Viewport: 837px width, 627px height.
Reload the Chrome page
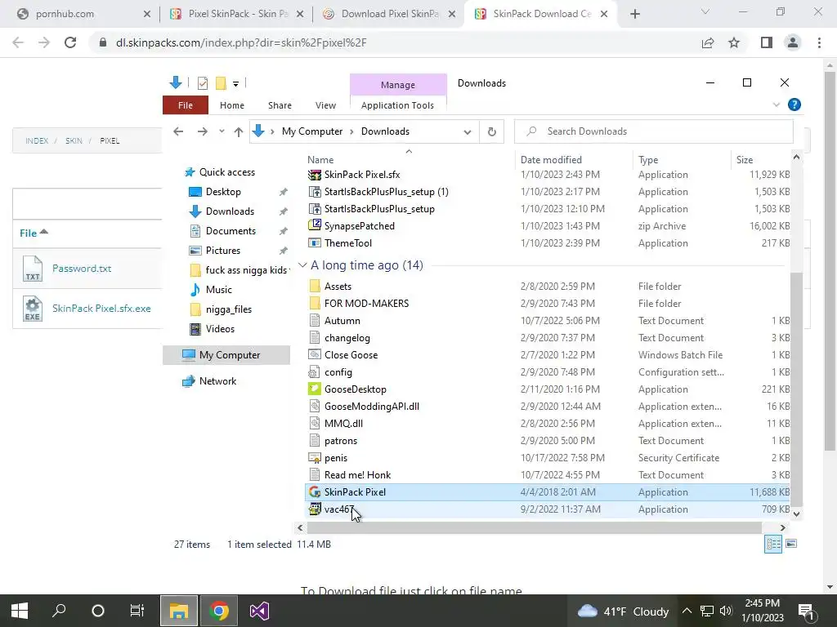pos(70,42)
